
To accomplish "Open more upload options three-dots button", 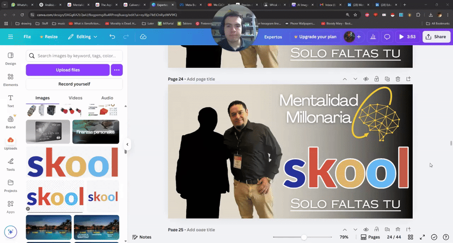I will click(x=117, y=70).
